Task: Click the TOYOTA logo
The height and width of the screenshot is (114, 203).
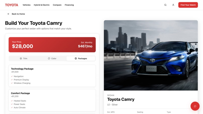Action: (12, 5)
